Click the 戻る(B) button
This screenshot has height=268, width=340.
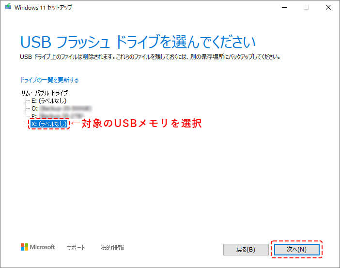click(x=246, y=250)
